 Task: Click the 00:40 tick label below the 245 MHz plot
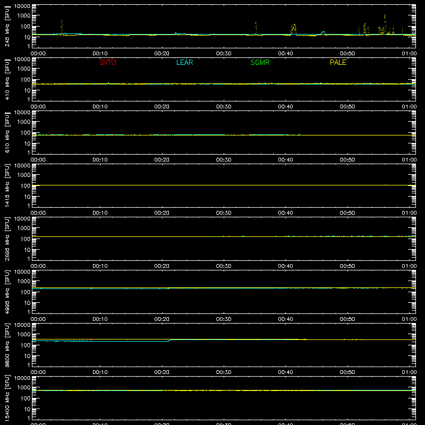point(285,54)
